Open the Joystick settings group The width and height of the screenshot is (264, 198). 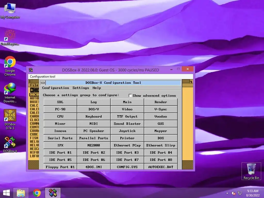click(x=127, y=131)
